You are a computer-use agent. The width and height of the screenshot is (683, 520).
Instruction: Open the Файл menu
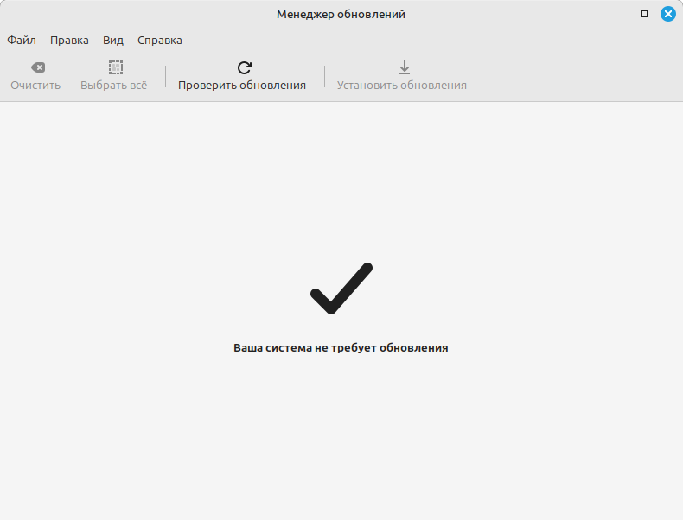tap(22, 40)
